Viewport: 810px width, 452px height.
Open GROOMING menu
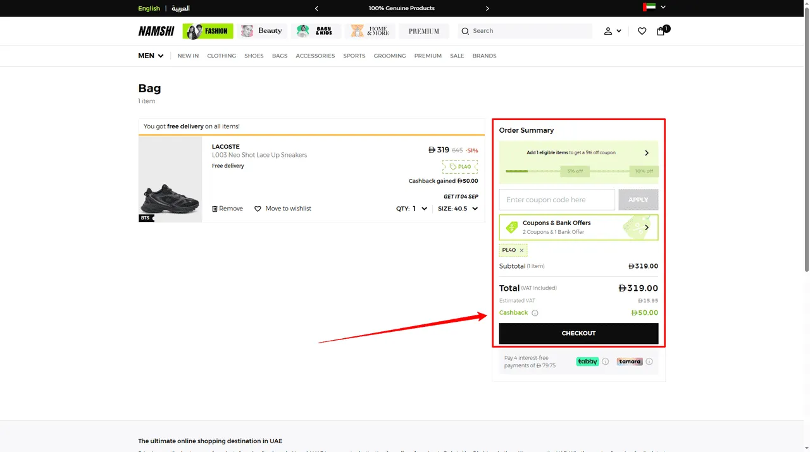[390, 56]
